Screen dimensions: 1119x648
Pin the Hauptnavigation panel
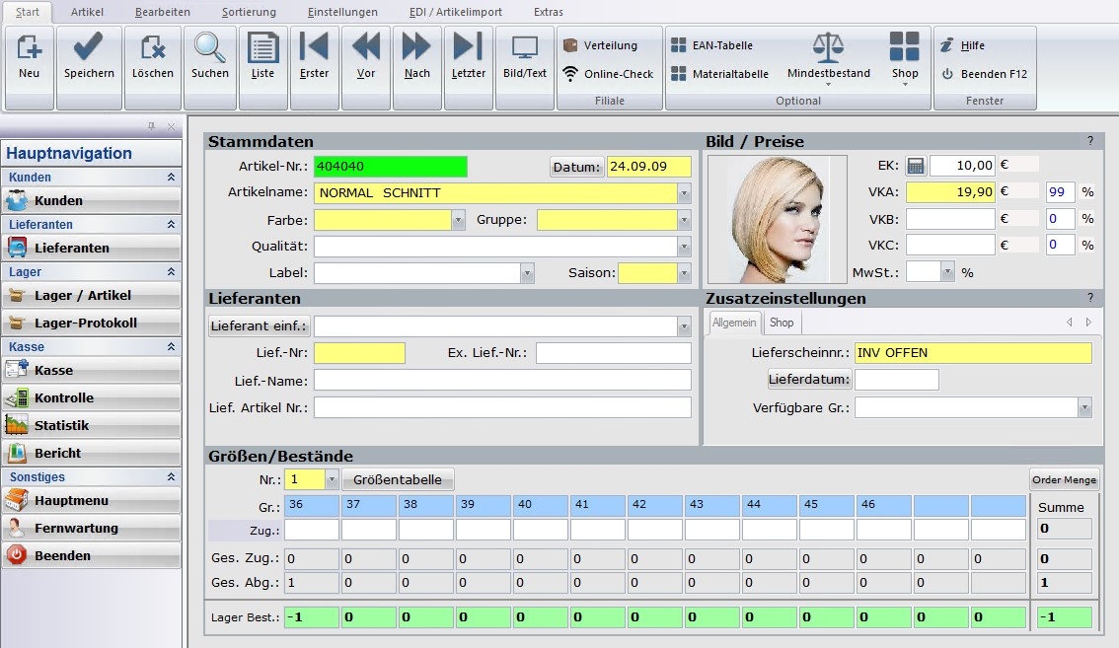tap(151, 126)
